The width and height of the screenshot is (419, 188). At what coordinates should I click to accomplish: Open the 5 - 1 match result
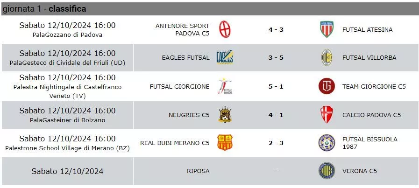click(x=276, y=86)
